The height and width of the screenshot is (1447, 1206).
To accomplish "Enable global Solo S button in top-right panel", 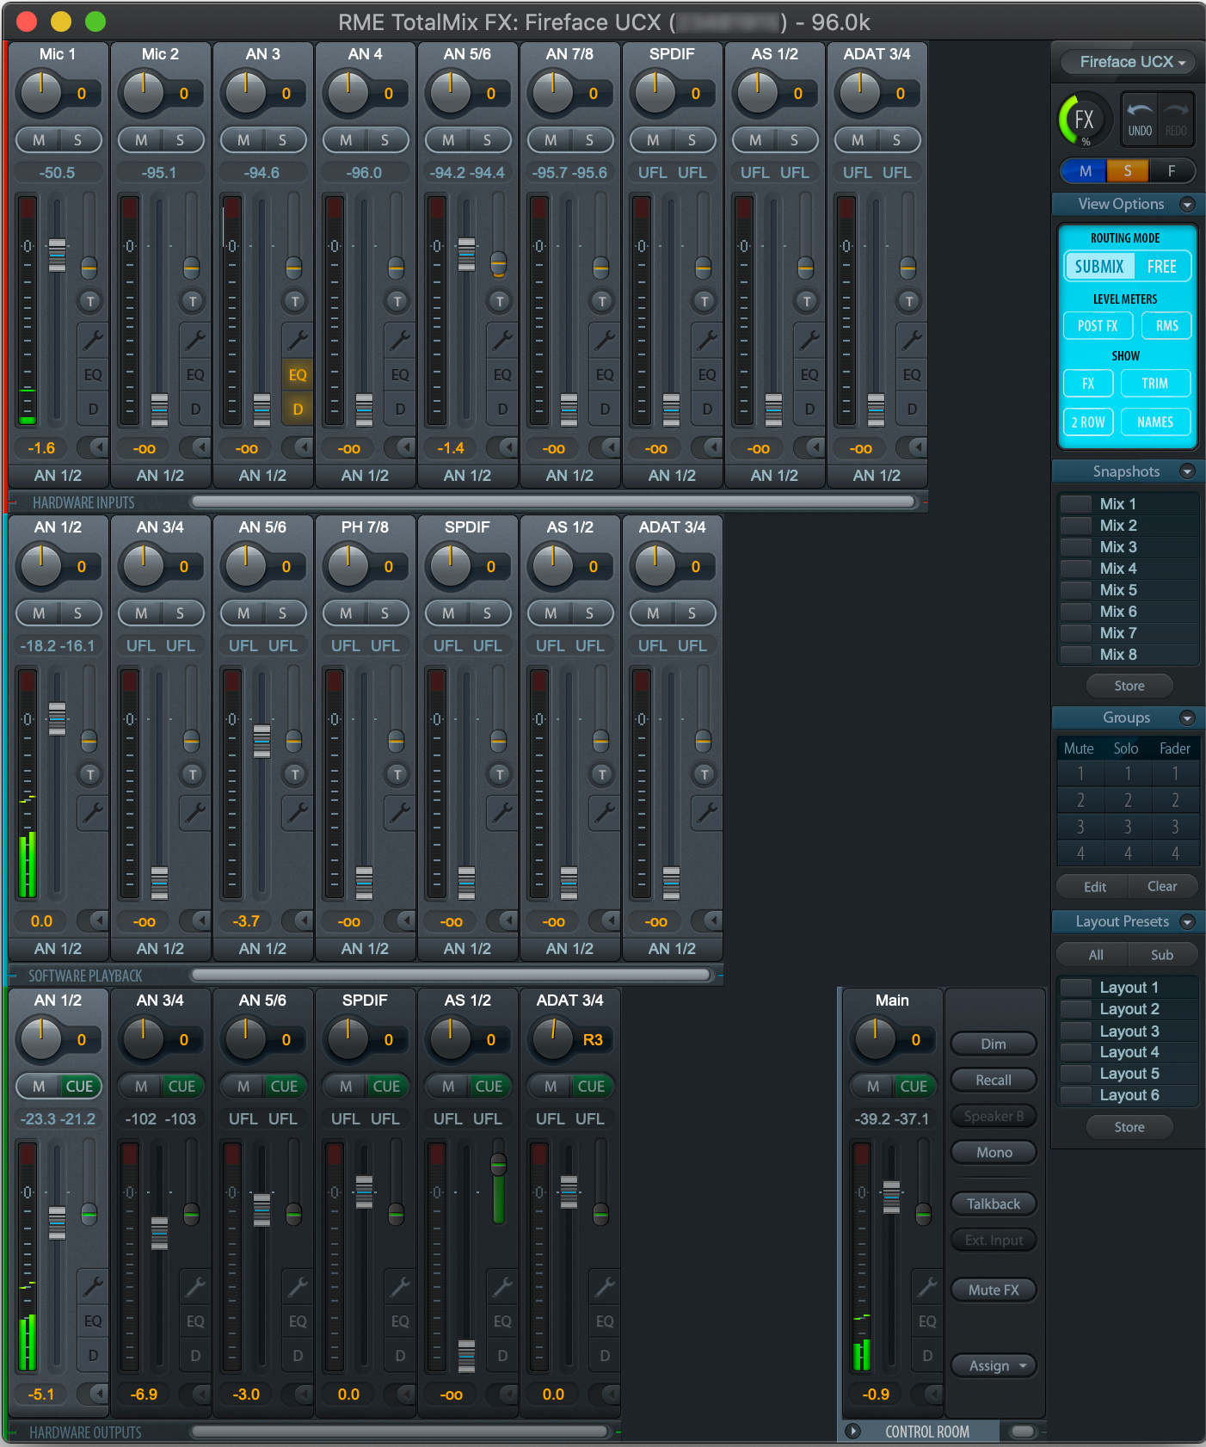I will (1128, 171).
